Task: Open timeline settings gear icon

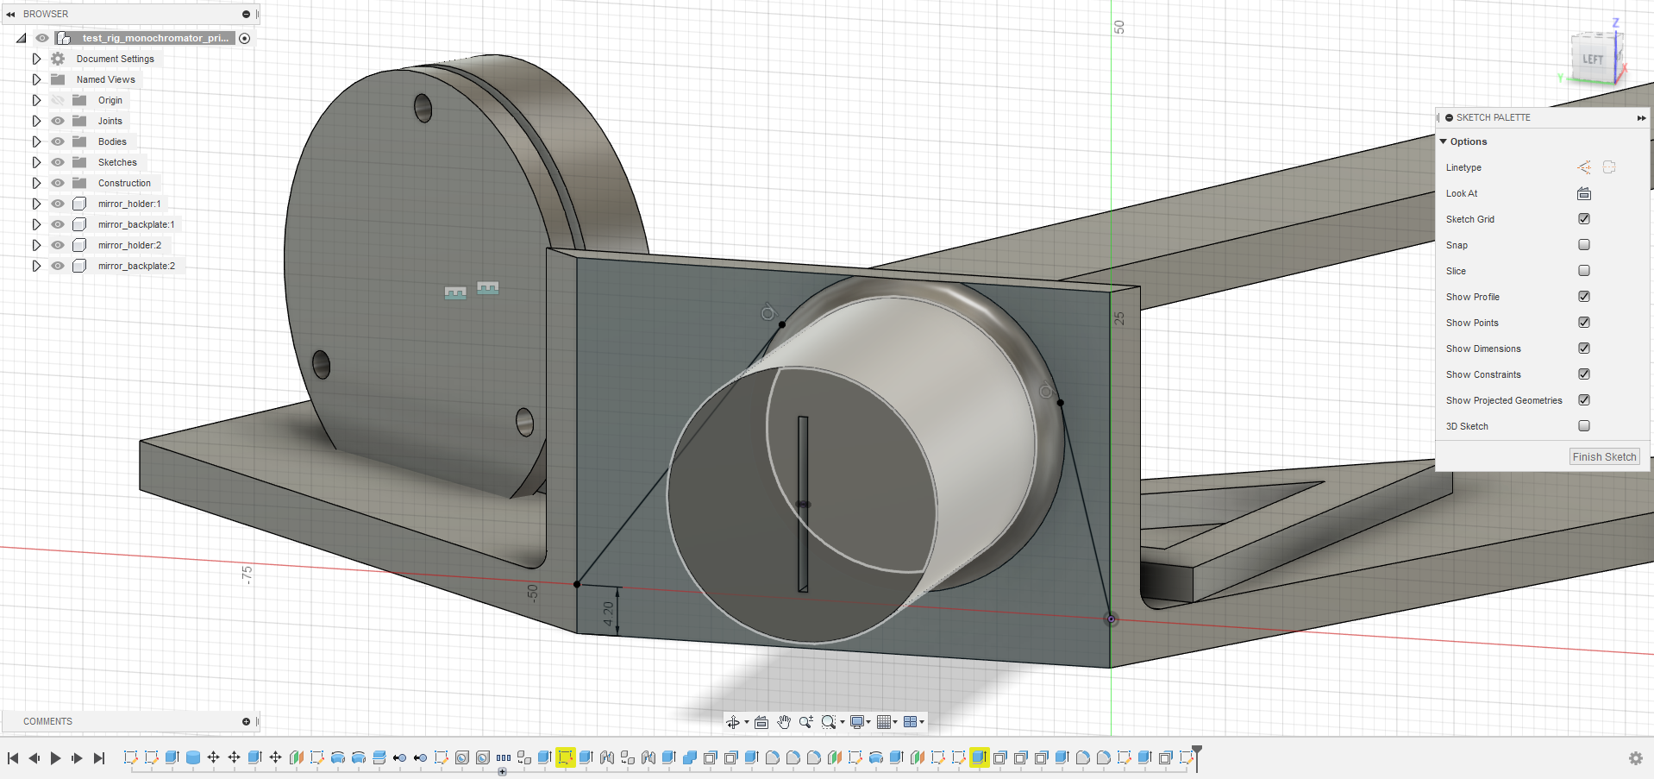Action: pyautogui.click(x=1635, y=758)
